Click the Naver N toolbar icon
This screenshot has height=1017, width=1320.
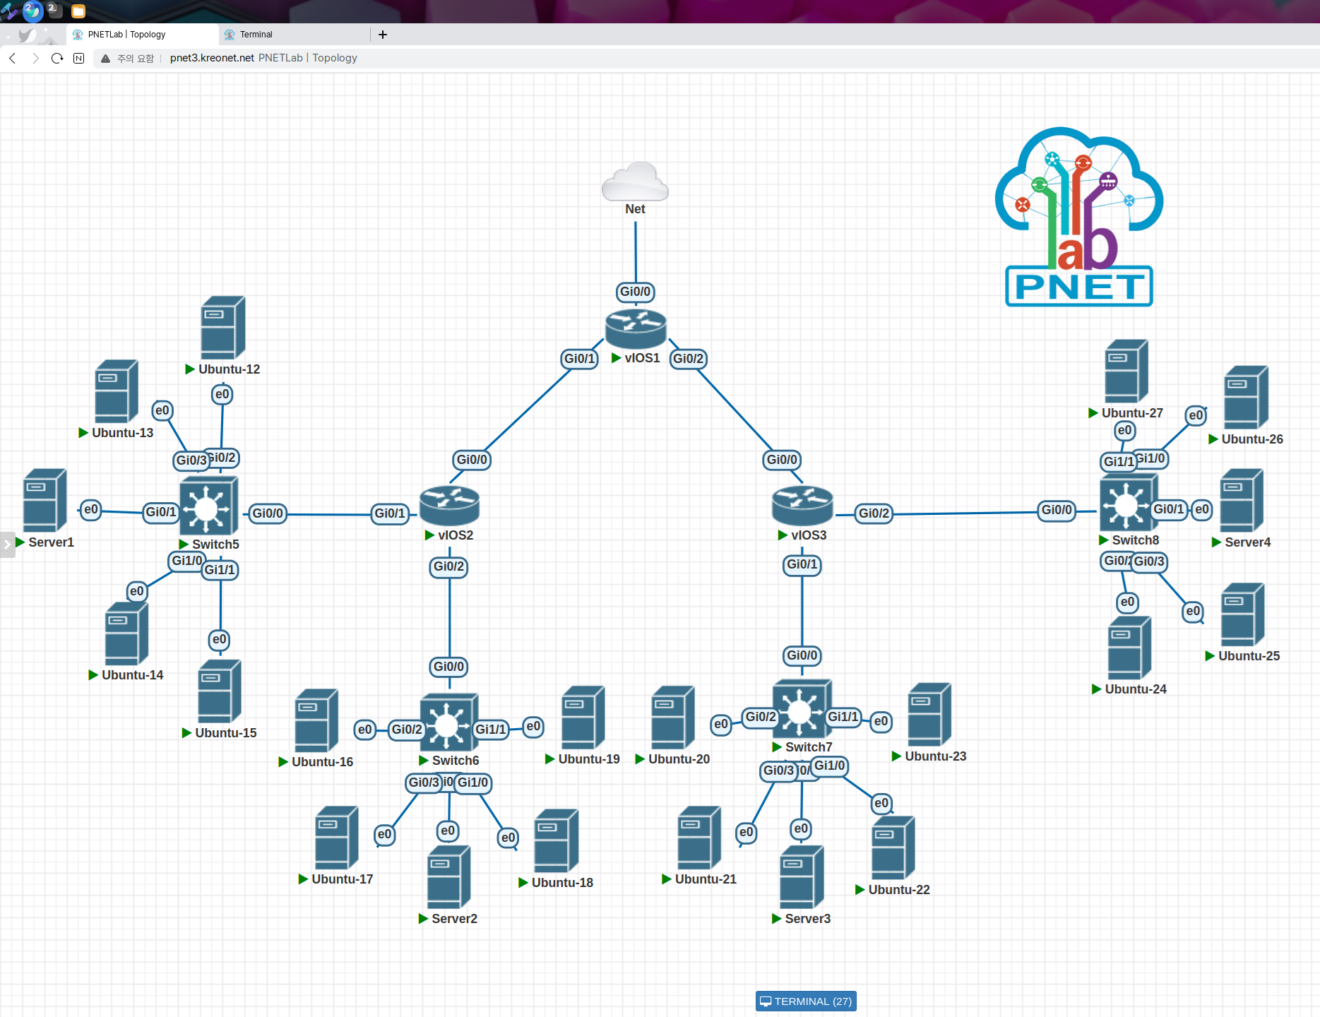pos(79,58)
